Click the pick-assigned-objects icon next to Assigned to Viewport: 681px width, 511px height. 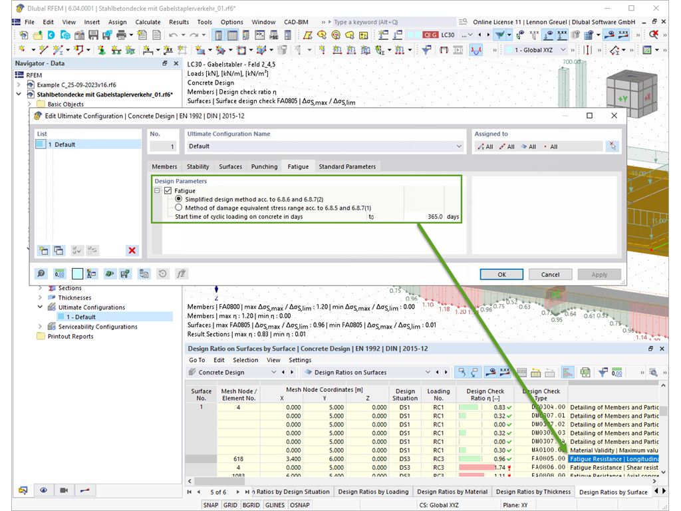[613, 146]
